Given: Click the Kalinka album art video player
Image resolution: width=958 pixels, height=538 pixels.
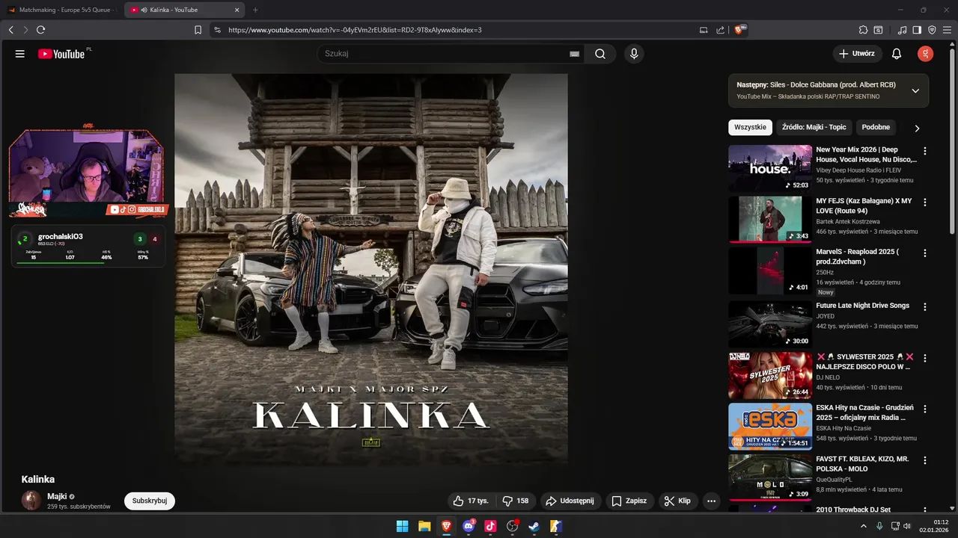Looking at the screenshot, I should 371,270.
